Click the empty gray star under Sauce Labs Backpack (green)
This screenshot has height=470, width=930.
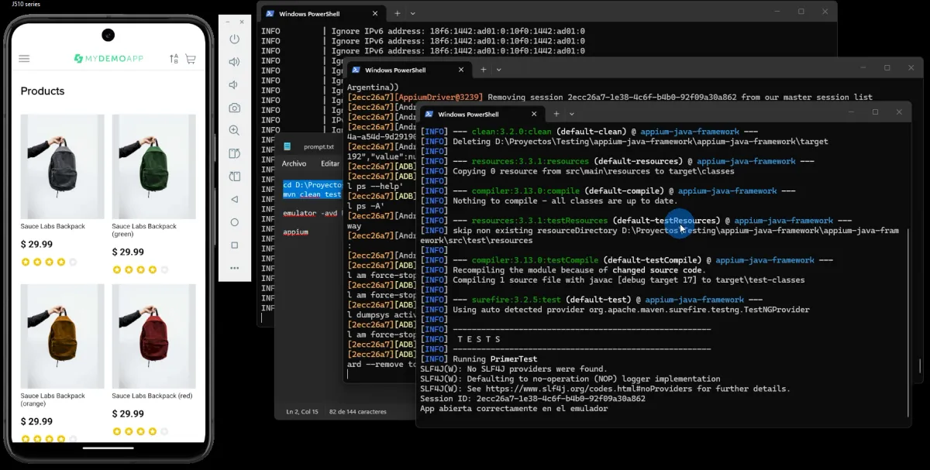point(164,269)
